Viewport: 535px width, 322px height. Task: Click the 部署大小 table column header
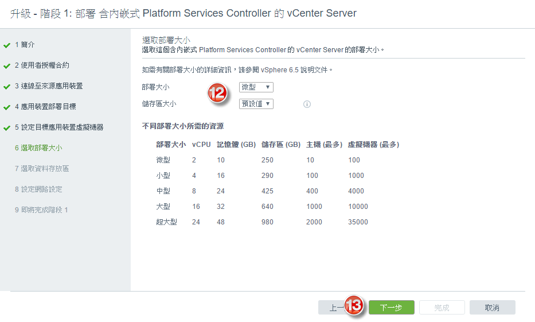coord(171,145)
